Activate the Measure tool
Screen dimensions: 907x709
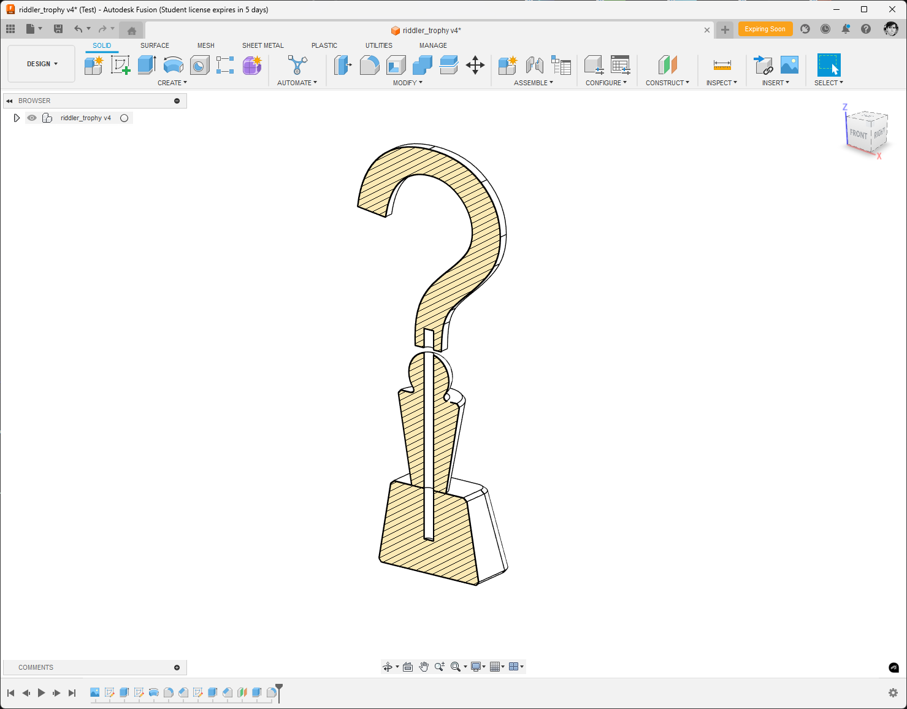[722, 65]
